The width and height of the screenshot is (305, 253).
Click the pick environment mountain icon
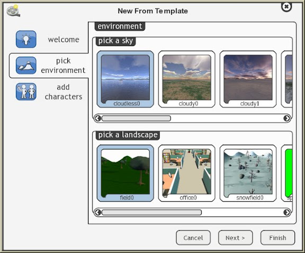coord(26,65)
